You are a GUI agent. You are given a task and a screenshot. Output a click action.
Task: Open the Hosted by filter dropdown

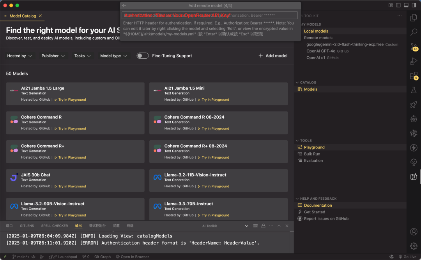pyautogui.click(x=19, y=56)
